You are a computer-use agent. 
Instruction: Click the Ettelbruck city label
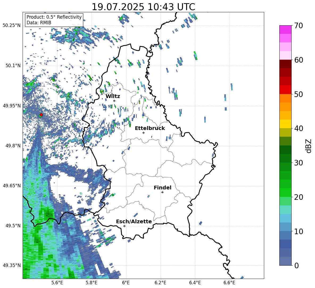click(150, 128)
